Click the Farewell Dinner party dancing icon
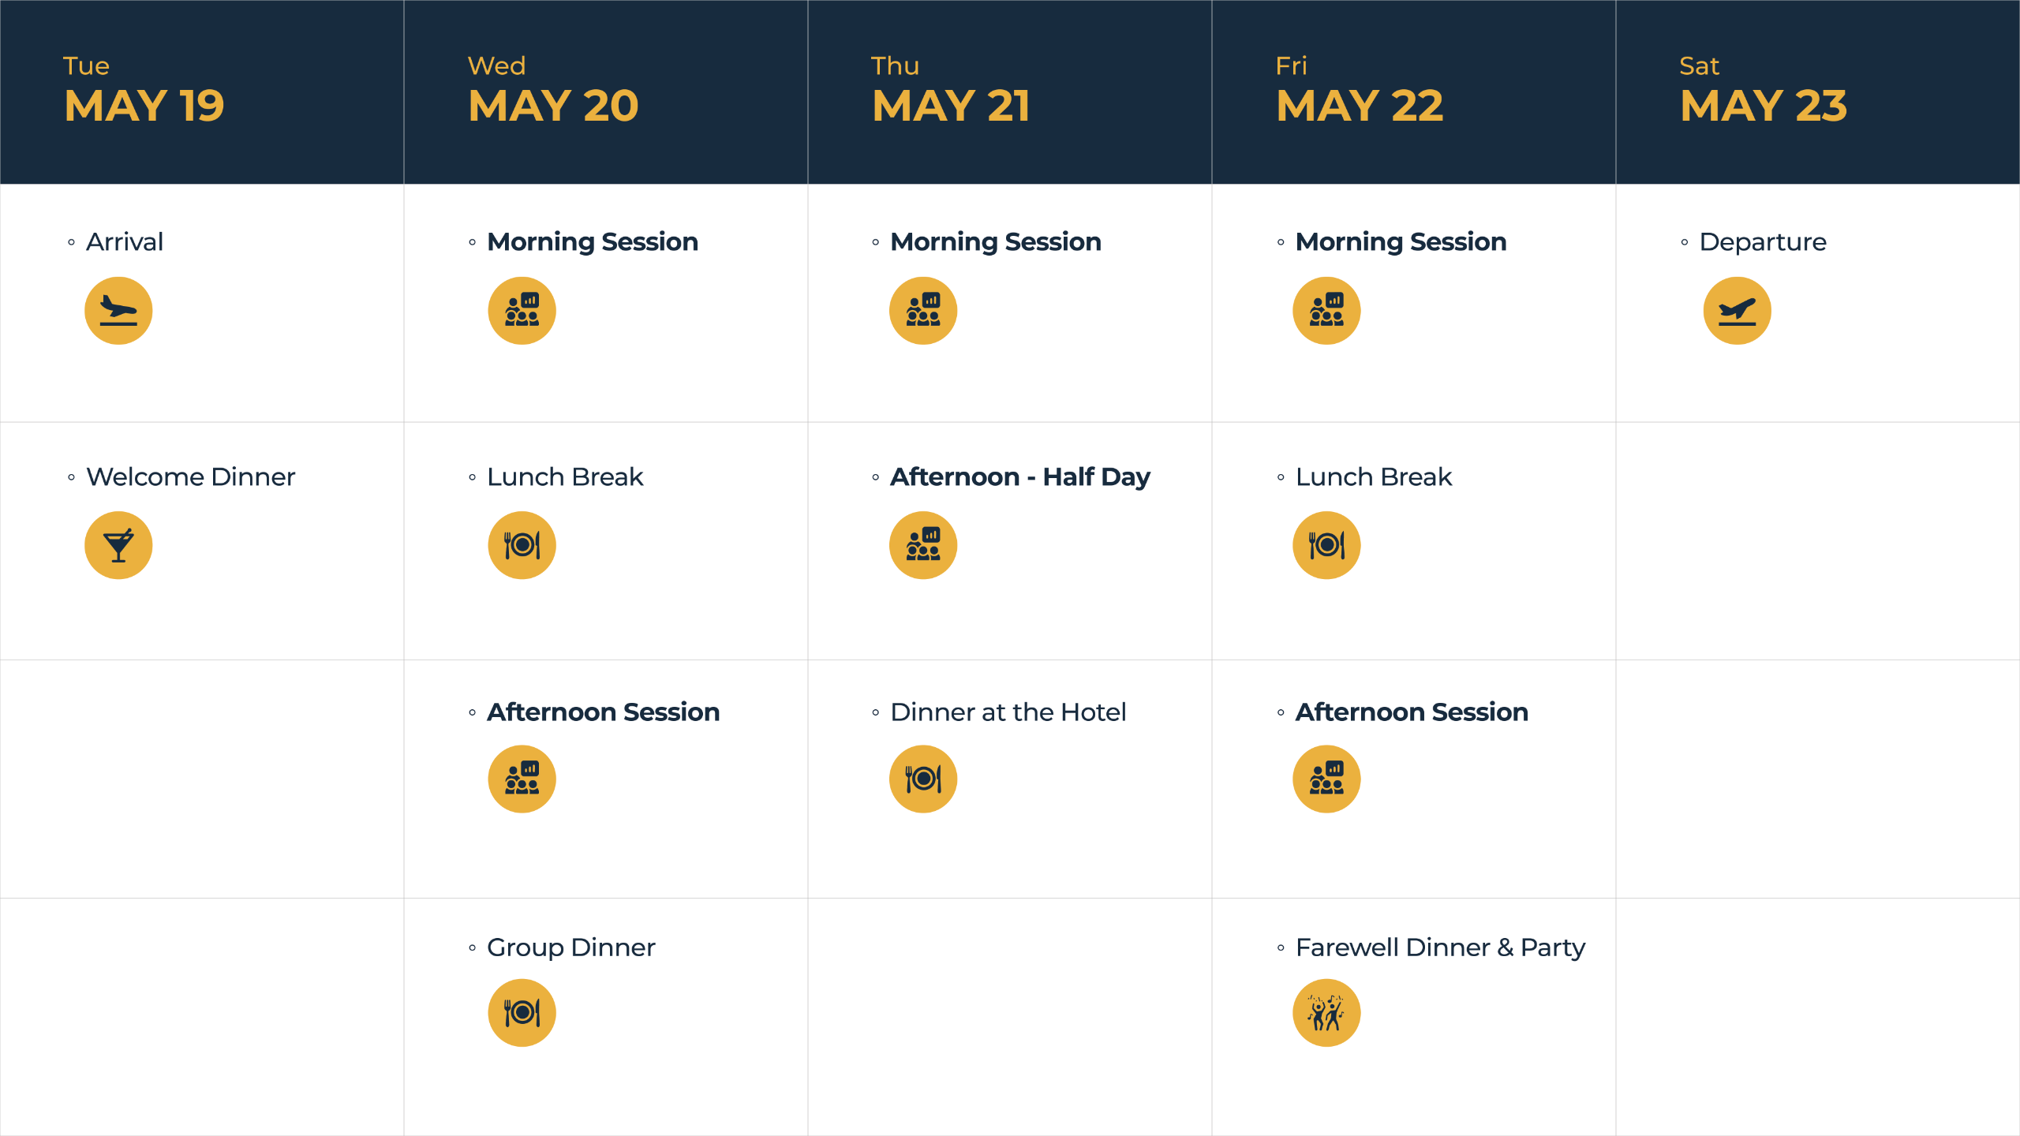This screenshot has width=2020, height=1136. pyautogui.click(x=1326, y=1013)
